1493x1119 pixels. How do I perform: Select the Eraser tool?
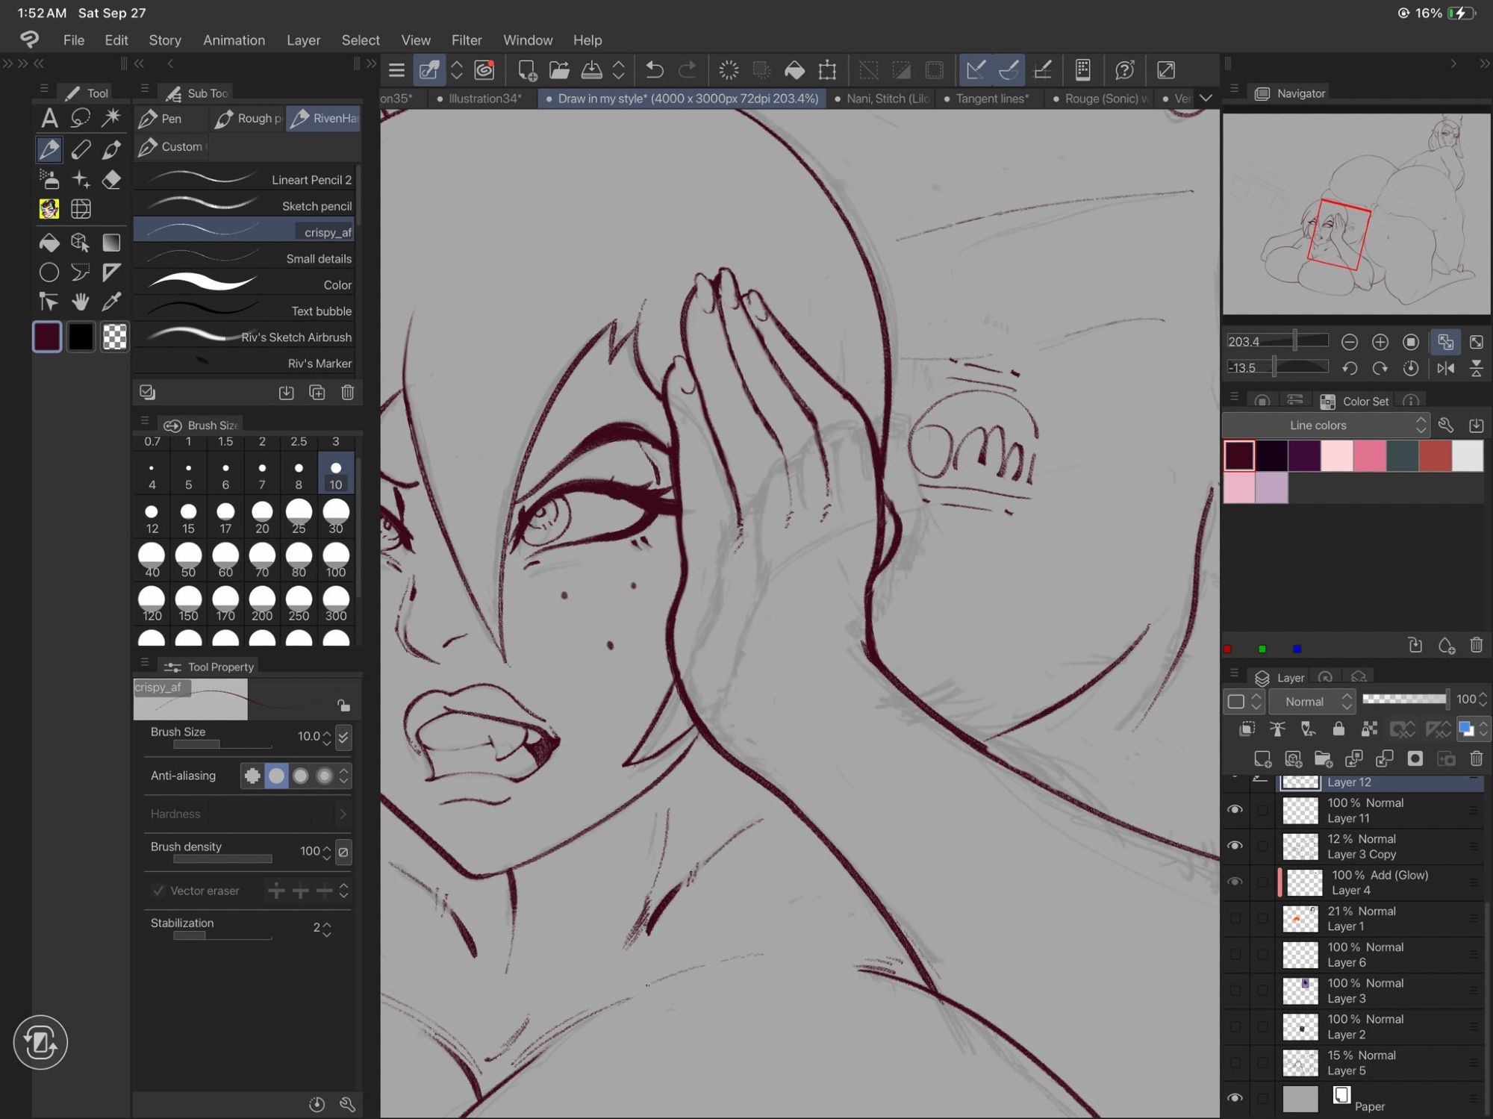click(x=112, y=179)
